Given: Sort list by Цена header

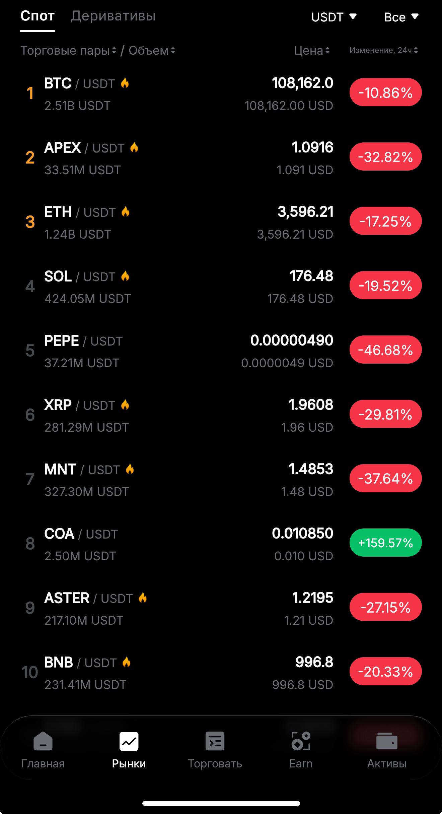Looking at the screenshot, I should pos(312,50).
